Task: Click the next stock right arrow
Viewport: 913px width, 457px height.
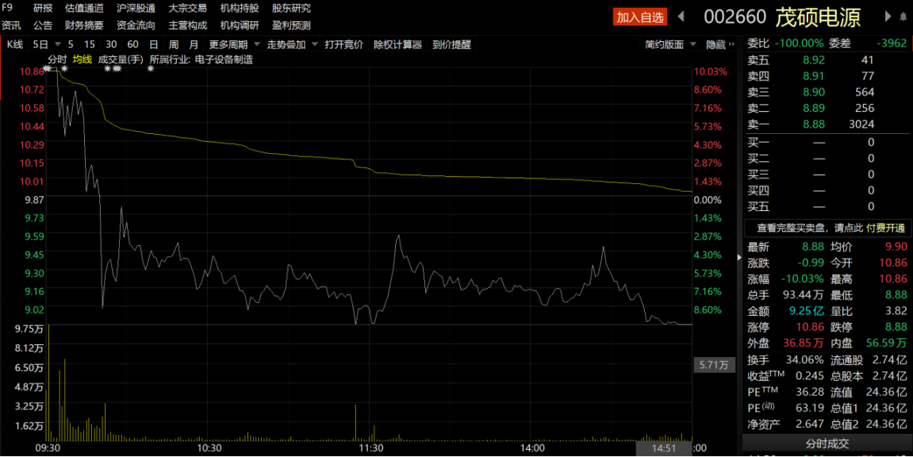Action: point(888,17)
